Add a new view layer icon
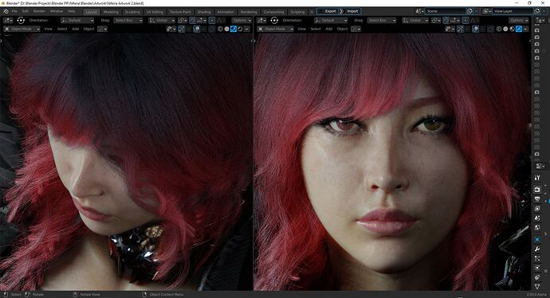Screen dimensions: 550x298 point(536,11)
